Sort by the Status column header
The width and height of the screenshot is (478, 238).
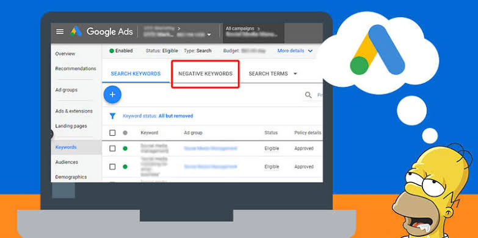pyautogui.click(x=271, y=133)
